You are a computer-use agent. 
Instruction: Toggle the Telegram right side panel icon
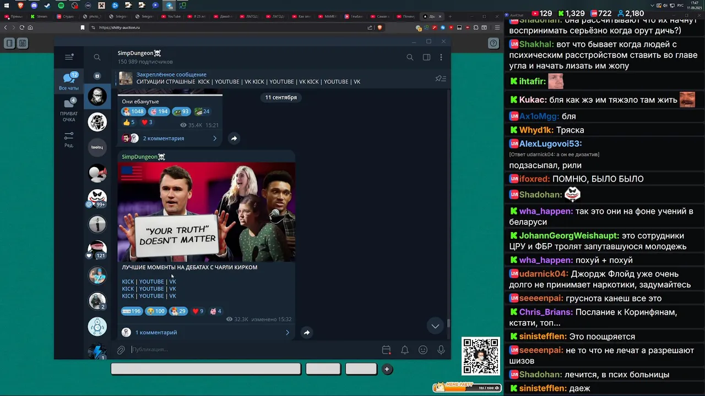[426, 57]
